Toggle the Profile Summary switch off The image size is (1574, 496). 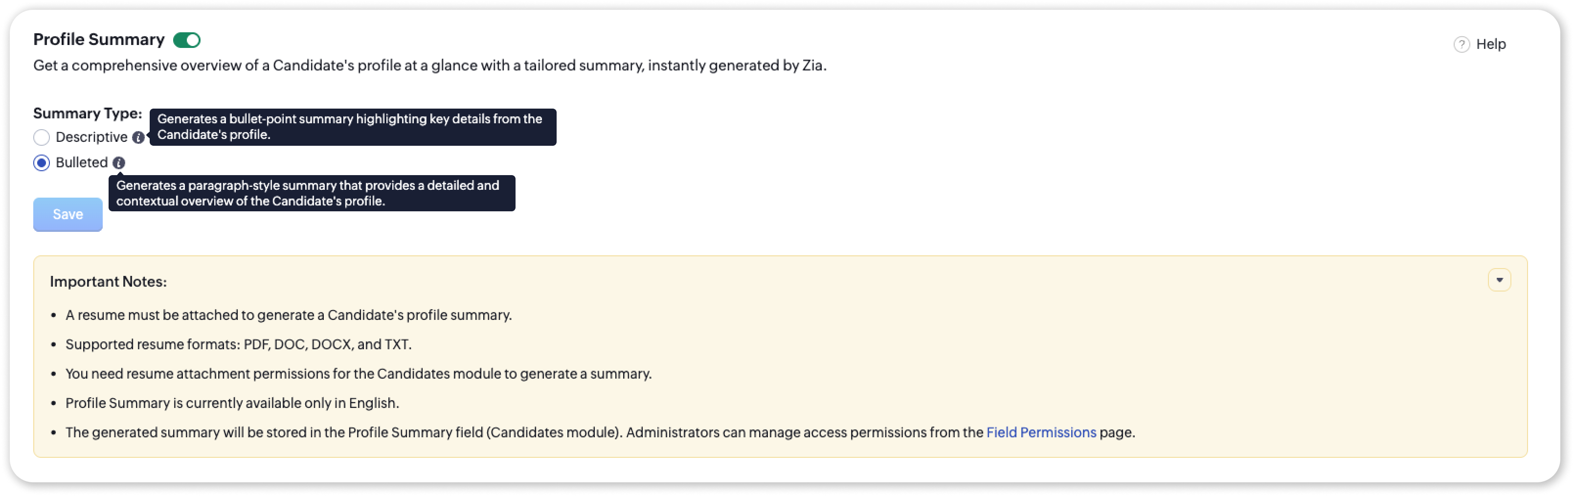coord(186,40)
